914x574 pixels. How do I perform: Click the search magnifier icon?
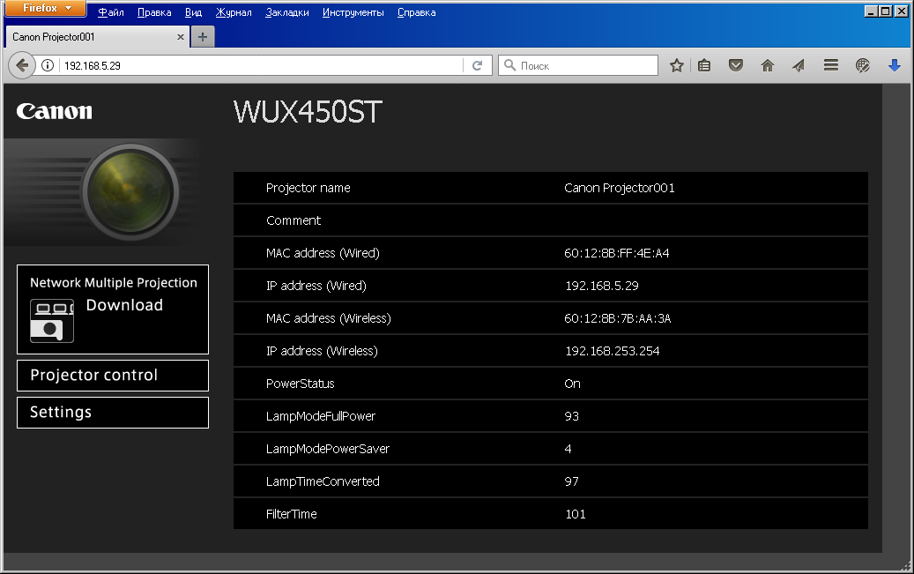(510, 65)
